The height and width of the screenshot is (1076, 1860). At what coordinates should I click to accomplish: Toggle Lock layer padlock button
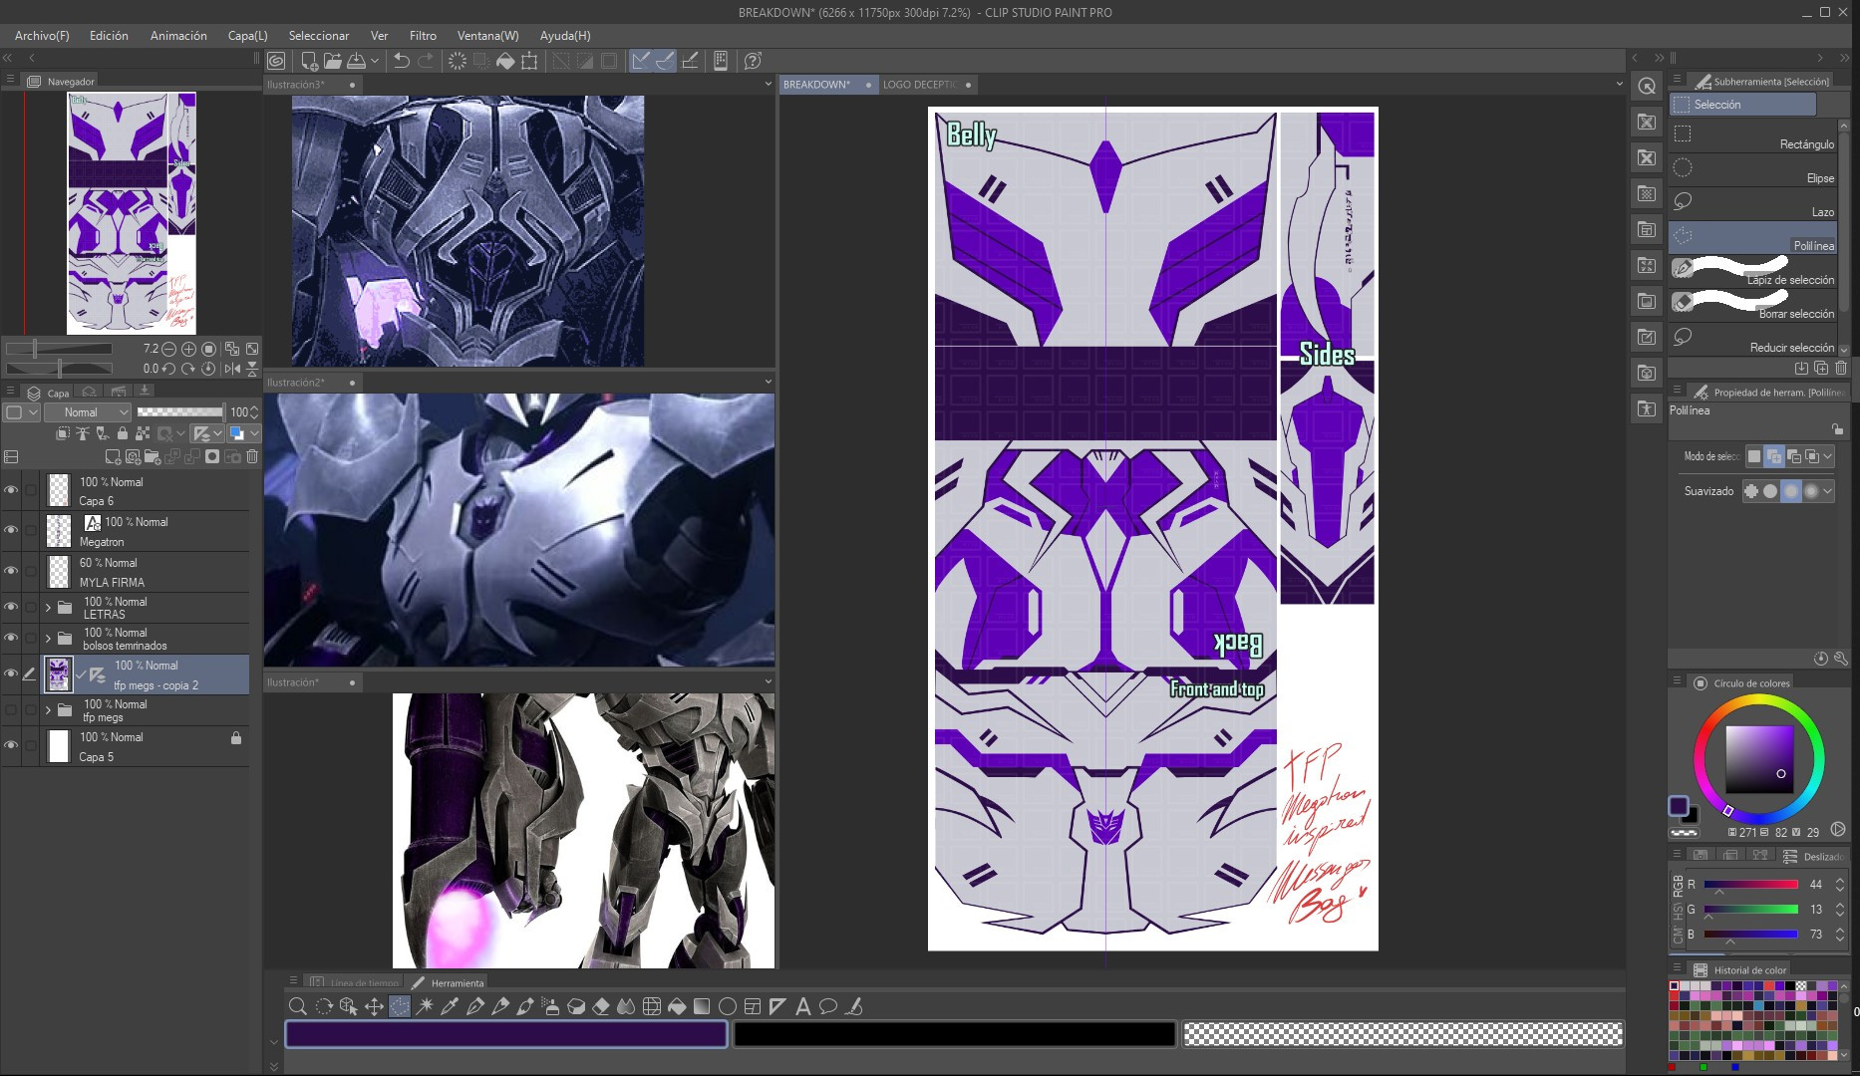(x=123, y=433)
